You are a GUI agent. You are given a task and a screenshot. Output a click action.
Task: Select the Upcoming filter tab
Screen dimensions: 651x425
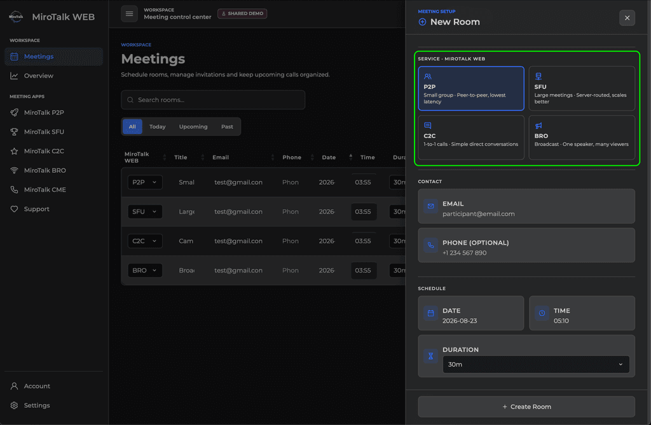pos(193,126)
